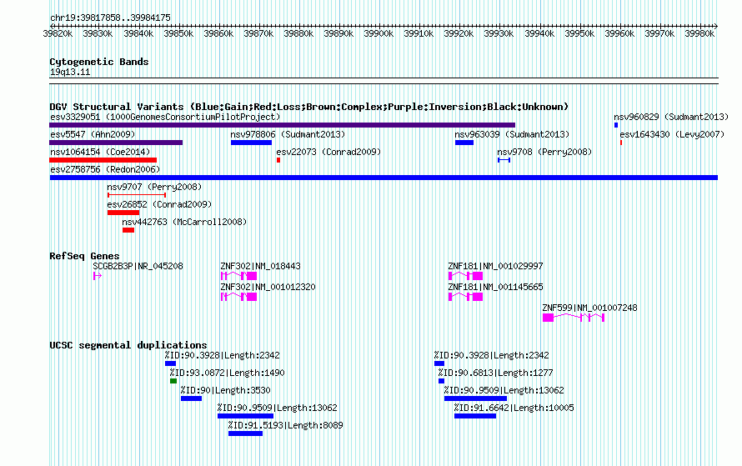742x466 pixels.
Task: Click the %ID:93.0872|Length:1490 label
Action: tap(227, 373)
